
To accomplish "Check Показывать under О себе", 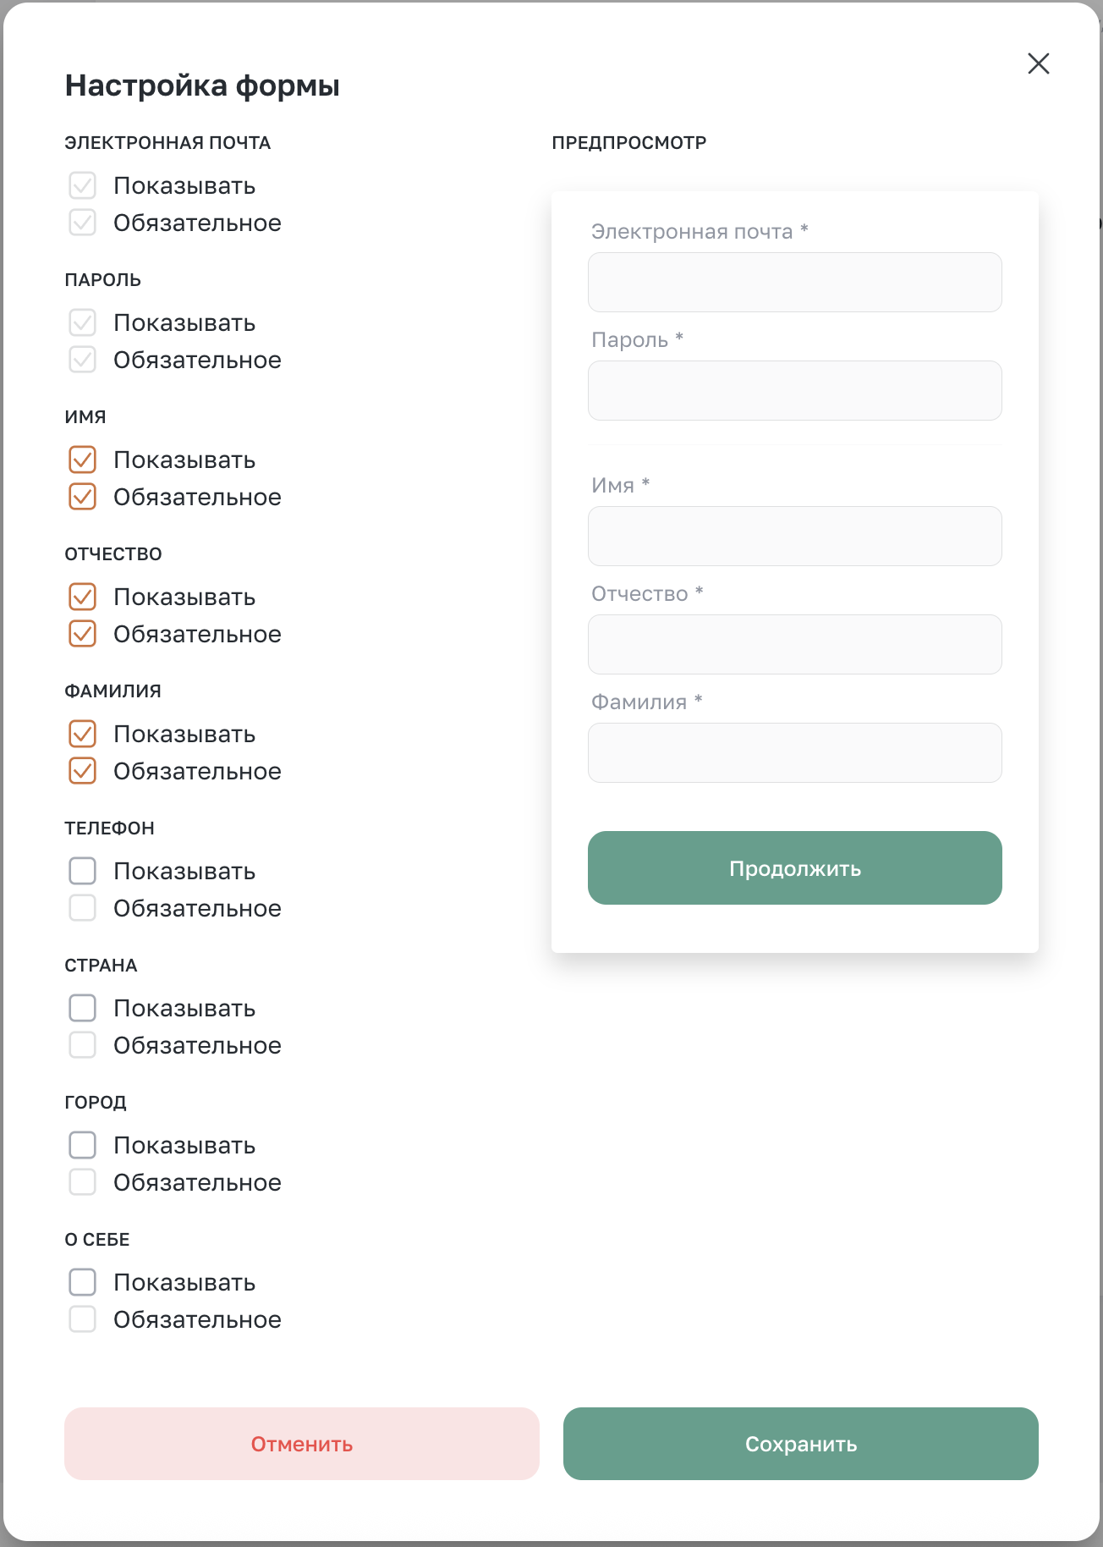I will point(83,1282).
